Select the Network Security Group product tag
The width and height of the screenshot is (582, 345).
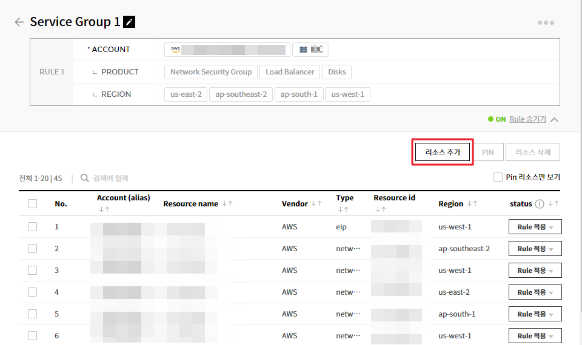point(211,72)
